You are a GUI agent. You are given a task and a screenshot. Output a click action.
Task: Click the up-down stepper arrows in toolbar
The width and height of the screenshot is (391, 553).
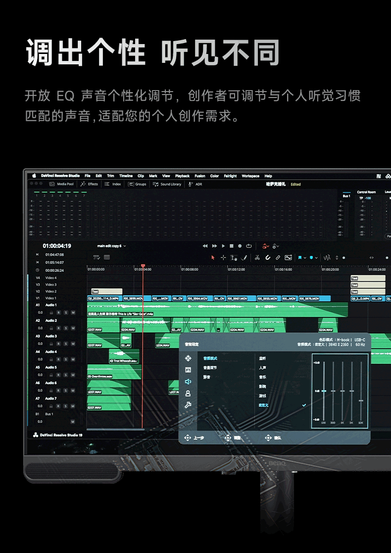pos(337,258)
